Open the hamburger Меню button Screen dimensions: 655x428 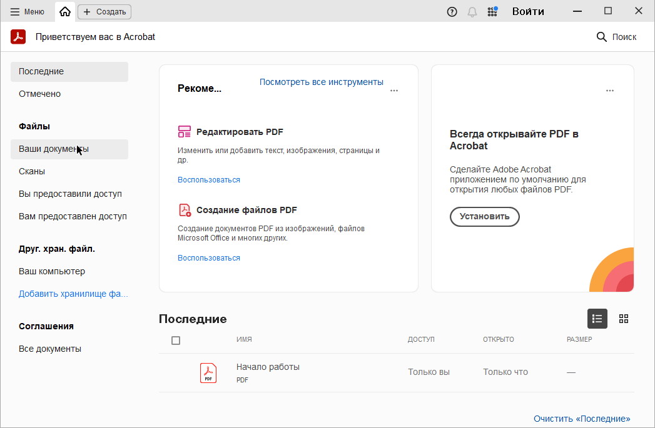point(27,12)
